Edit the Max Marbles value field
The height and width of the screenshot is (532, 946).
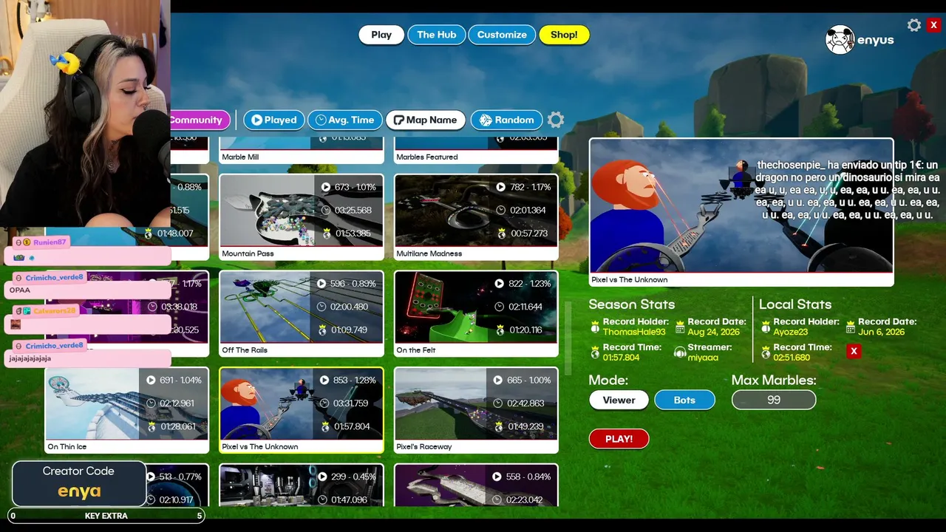(x=774, y=400)
